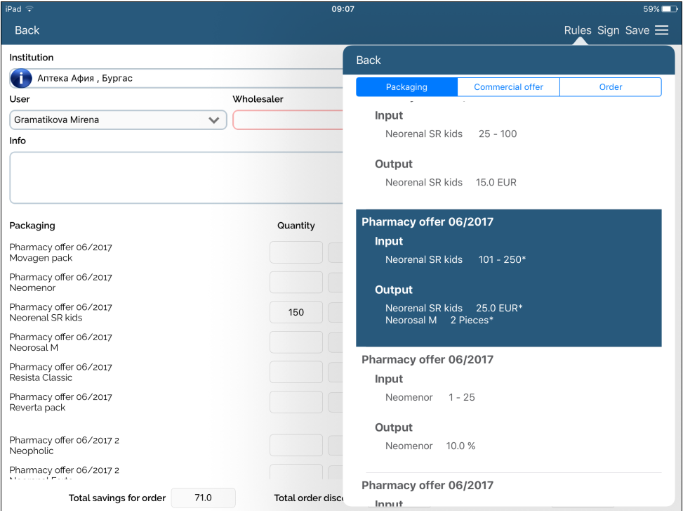Click the Movagen pack quantity field
Screen dimensions: 683x511
[296, 252]
